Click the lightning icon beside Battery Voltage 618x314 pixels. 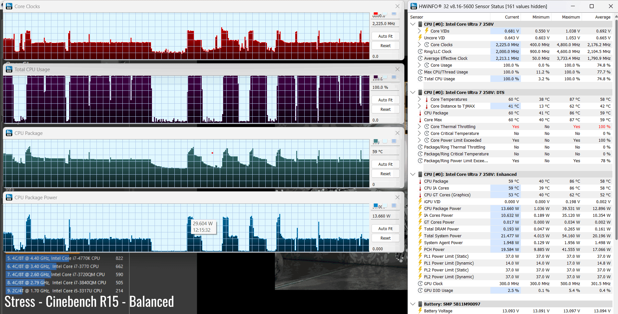420,311
